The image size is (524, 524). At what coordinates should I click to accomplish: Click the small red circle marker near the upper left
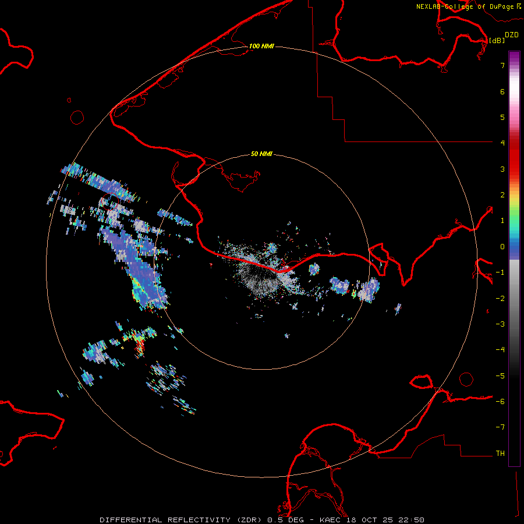click(77, 118)
